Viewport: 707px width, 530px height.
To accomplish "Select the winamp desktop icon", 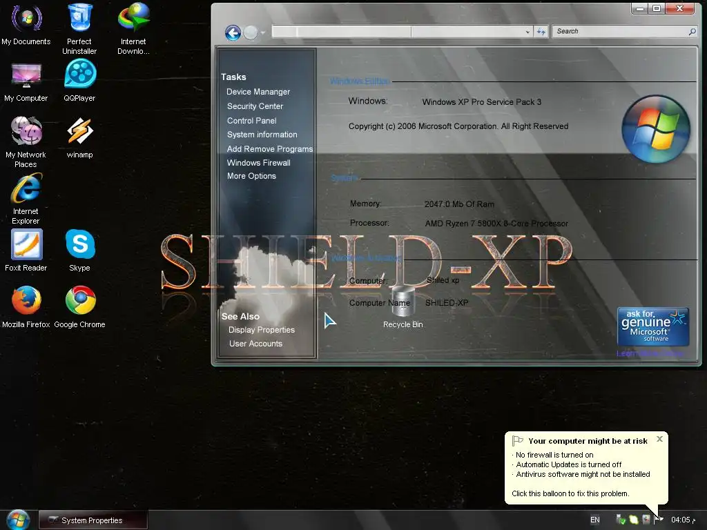I will [x=80, y=137].
